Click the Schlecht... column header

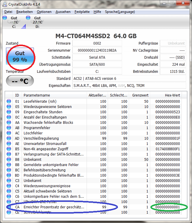click(119, 95)
